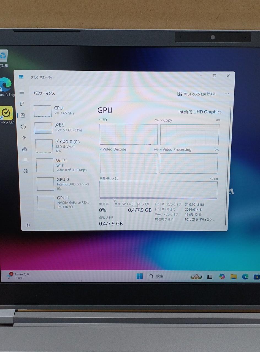Click the Windows Start button
Screen dimensions: 260x352
point(140,276)
